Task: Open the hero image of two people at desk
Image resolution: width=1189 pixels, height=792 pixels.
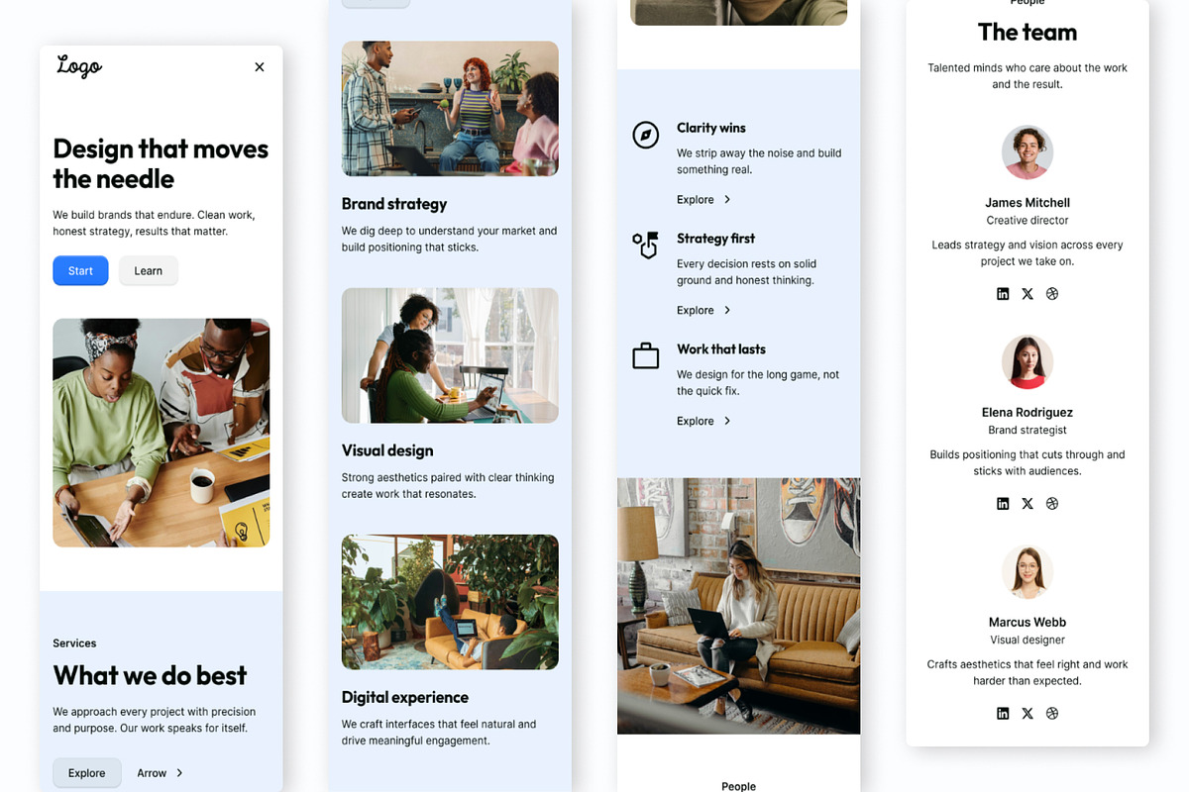Action: coord(162,433)
